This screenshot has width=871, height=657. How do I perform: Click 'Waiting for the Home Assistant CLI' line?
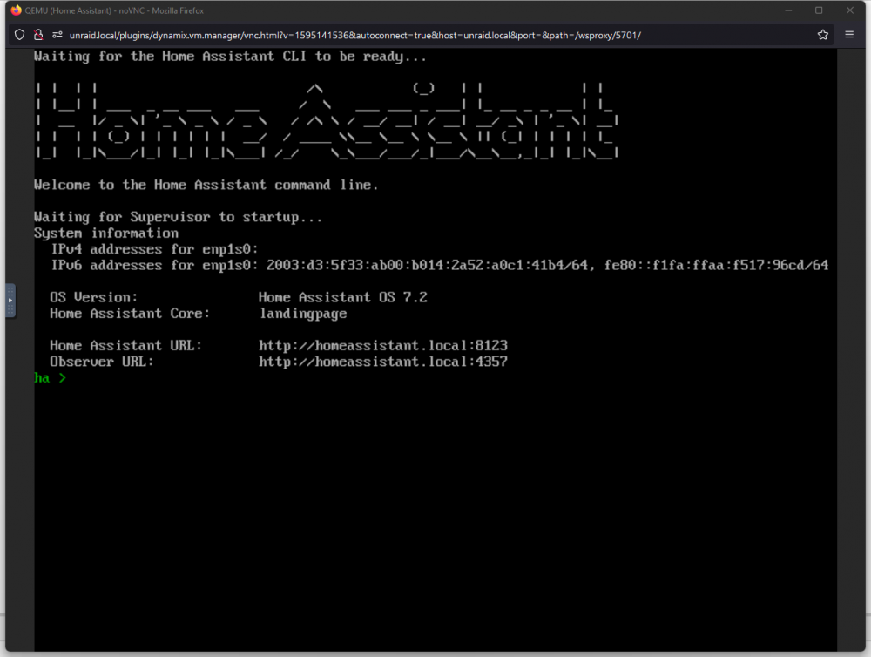[x=230, y=57]
